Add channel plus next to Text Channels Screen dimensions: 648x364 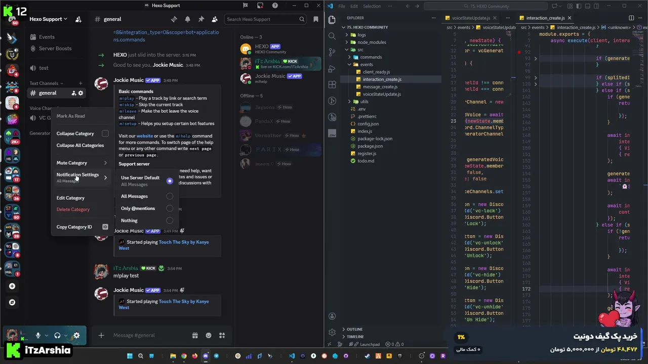click(x=80, y=83)
